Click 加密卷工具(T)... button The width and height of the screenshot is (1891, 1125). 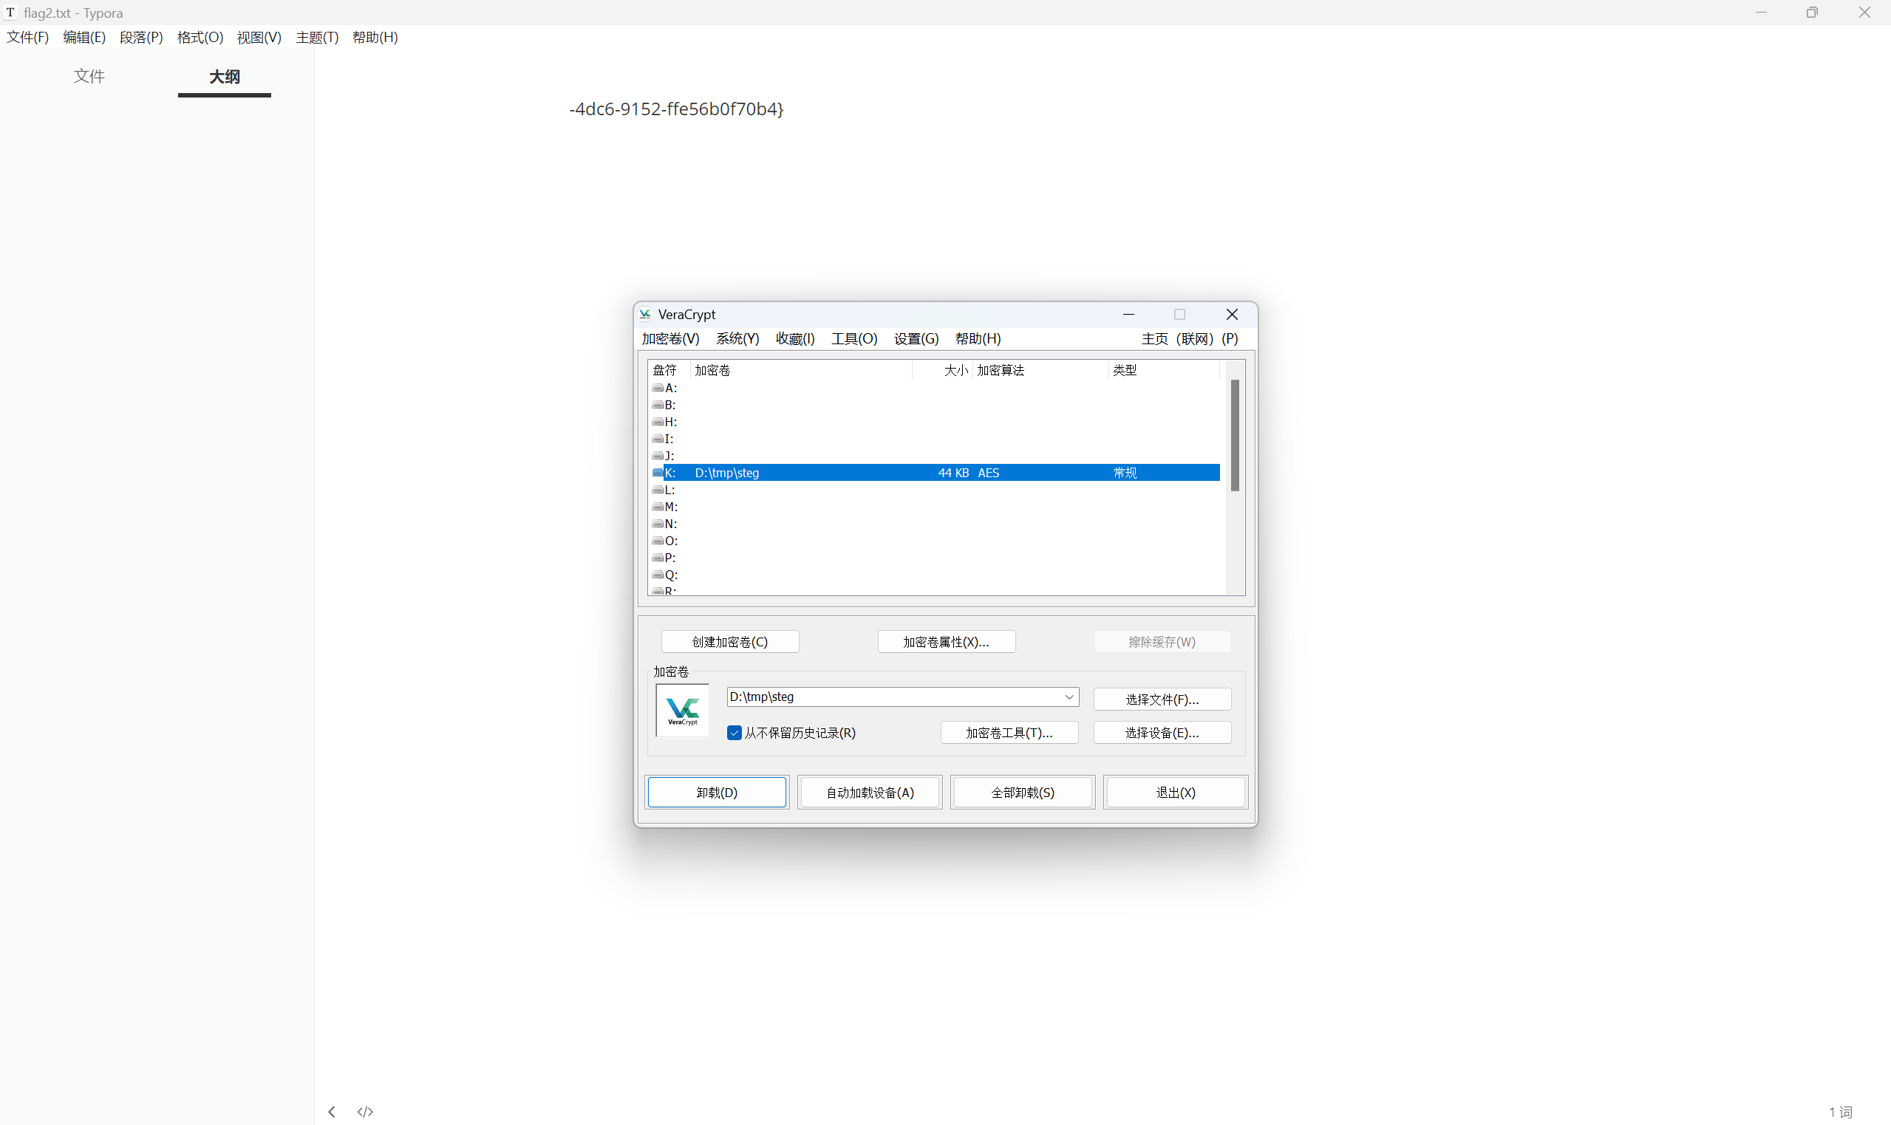1009,733
